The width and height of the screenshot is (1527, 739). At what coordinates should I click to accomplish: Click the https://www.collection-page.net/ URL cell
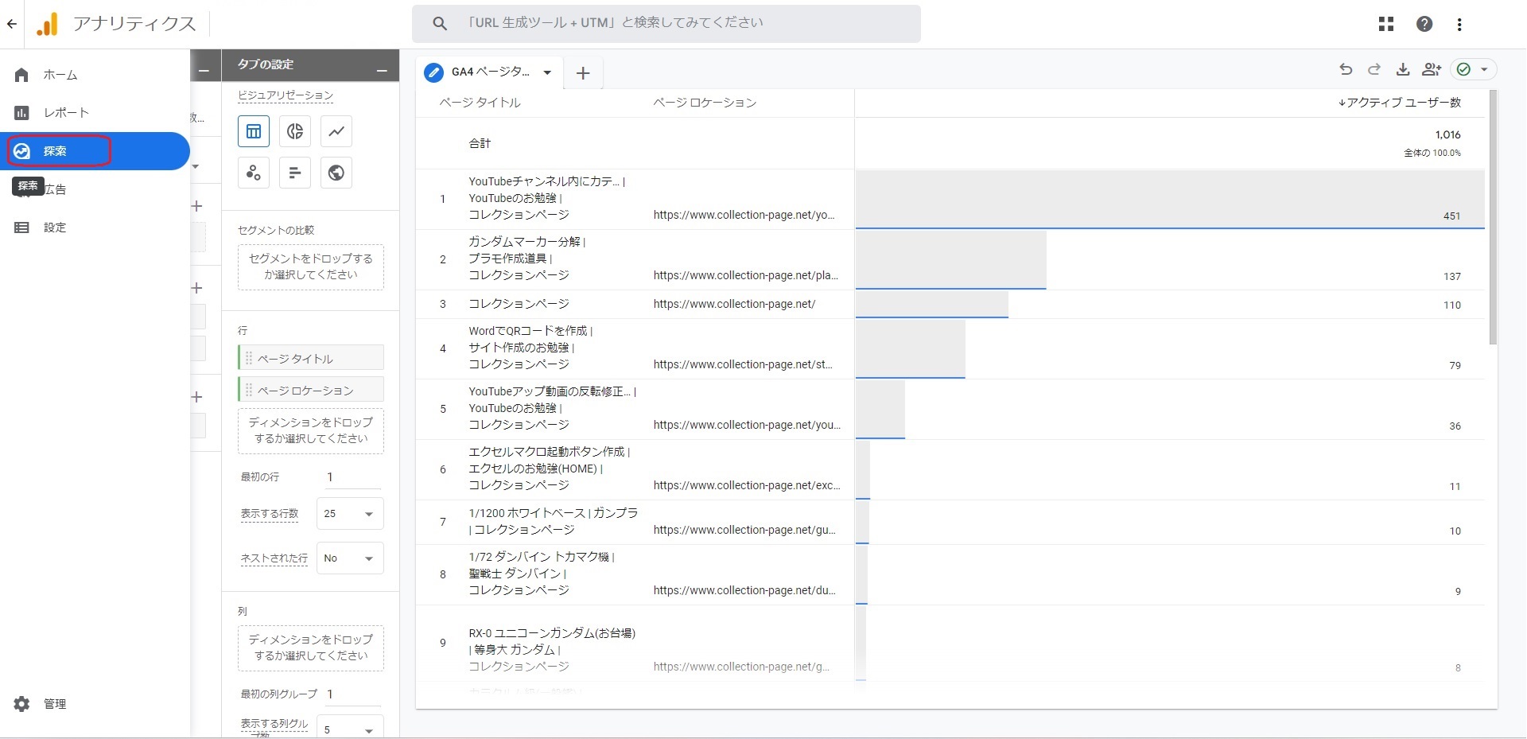(734, 304)
